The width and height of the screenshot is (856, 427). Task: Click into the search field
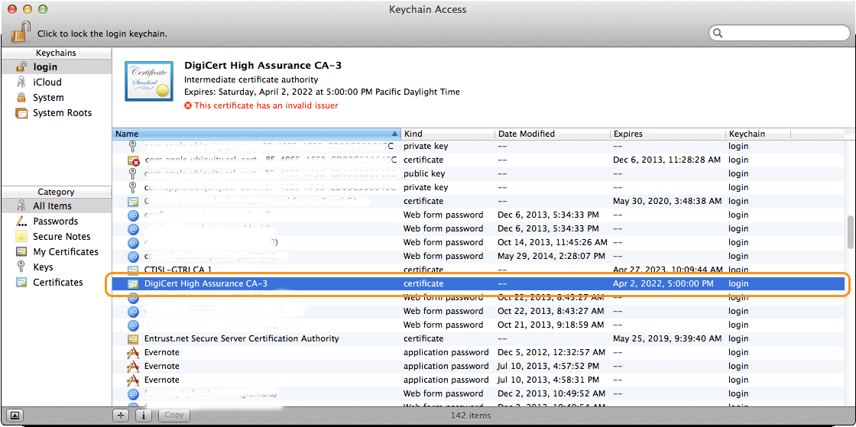[783, 33]
